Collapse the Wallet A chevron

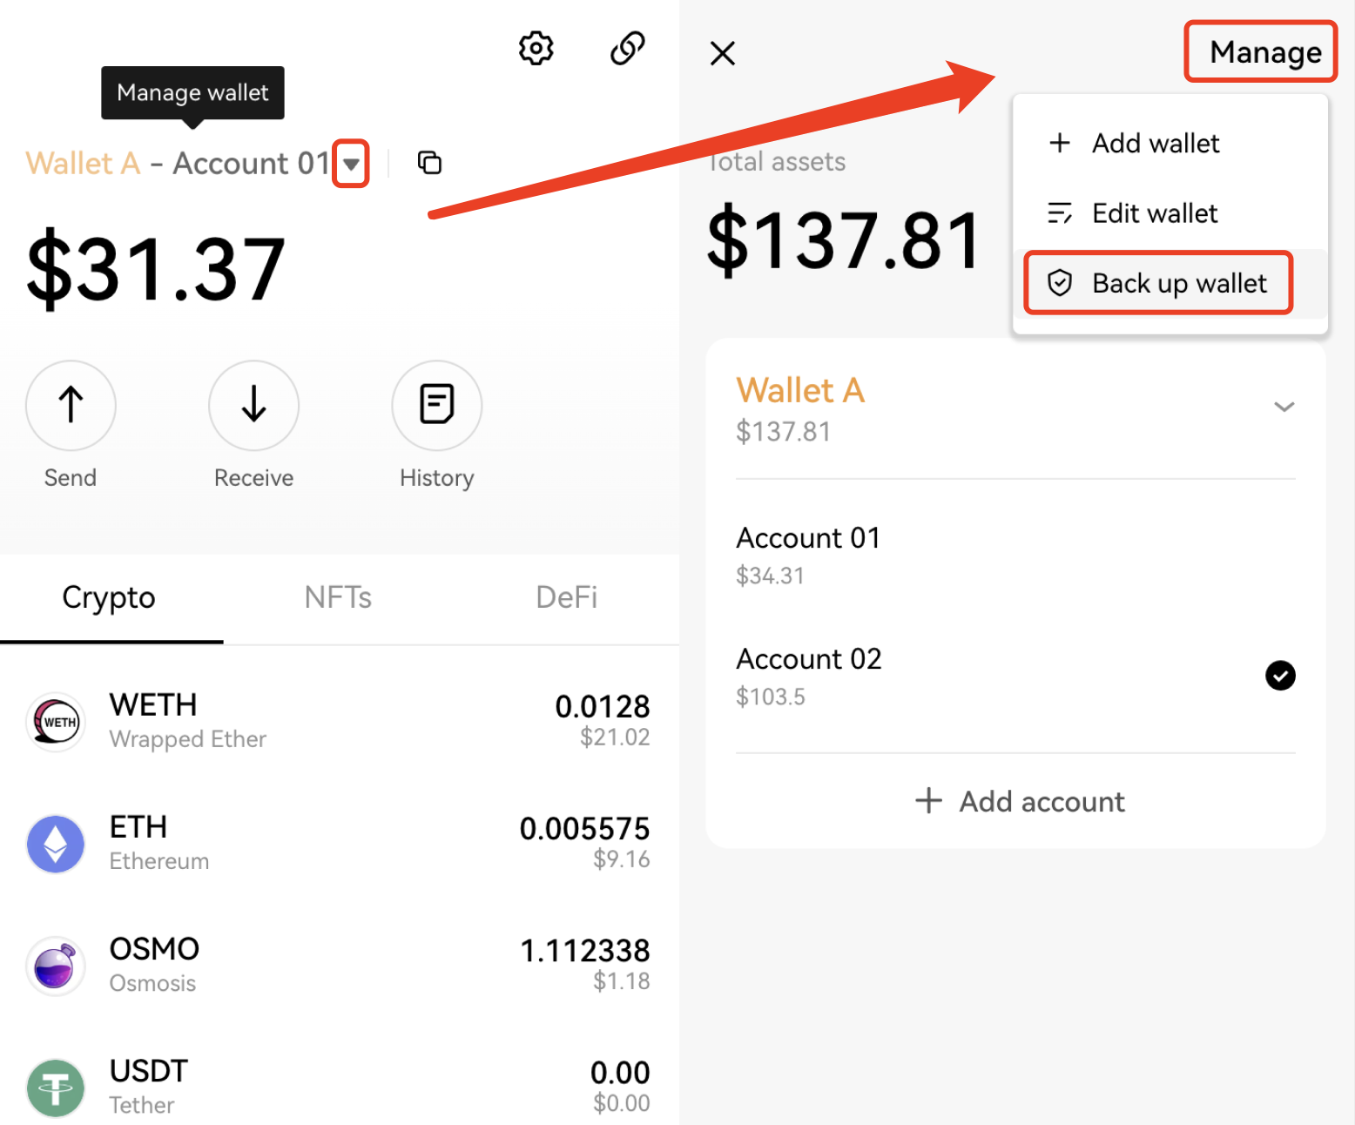pos(1284,407)
